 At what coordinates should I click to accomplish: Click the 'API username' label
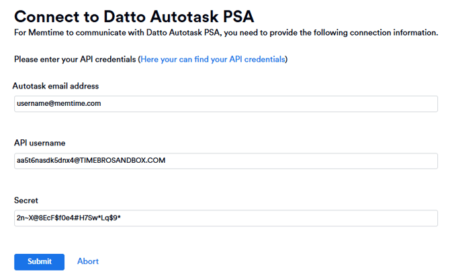40,143
